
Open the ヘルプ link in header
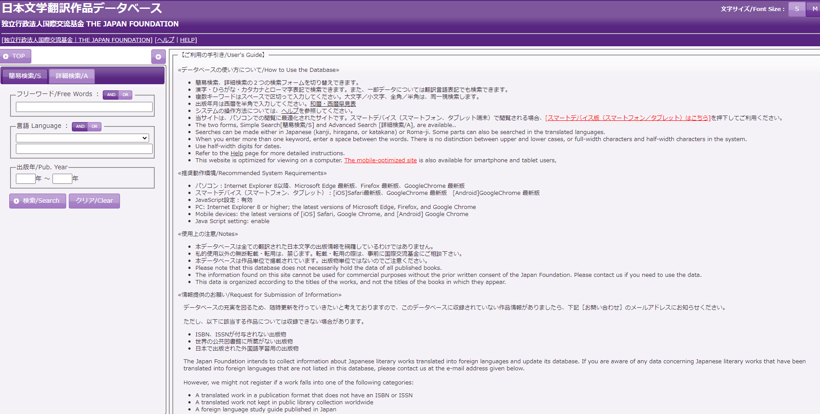point(165,40)
